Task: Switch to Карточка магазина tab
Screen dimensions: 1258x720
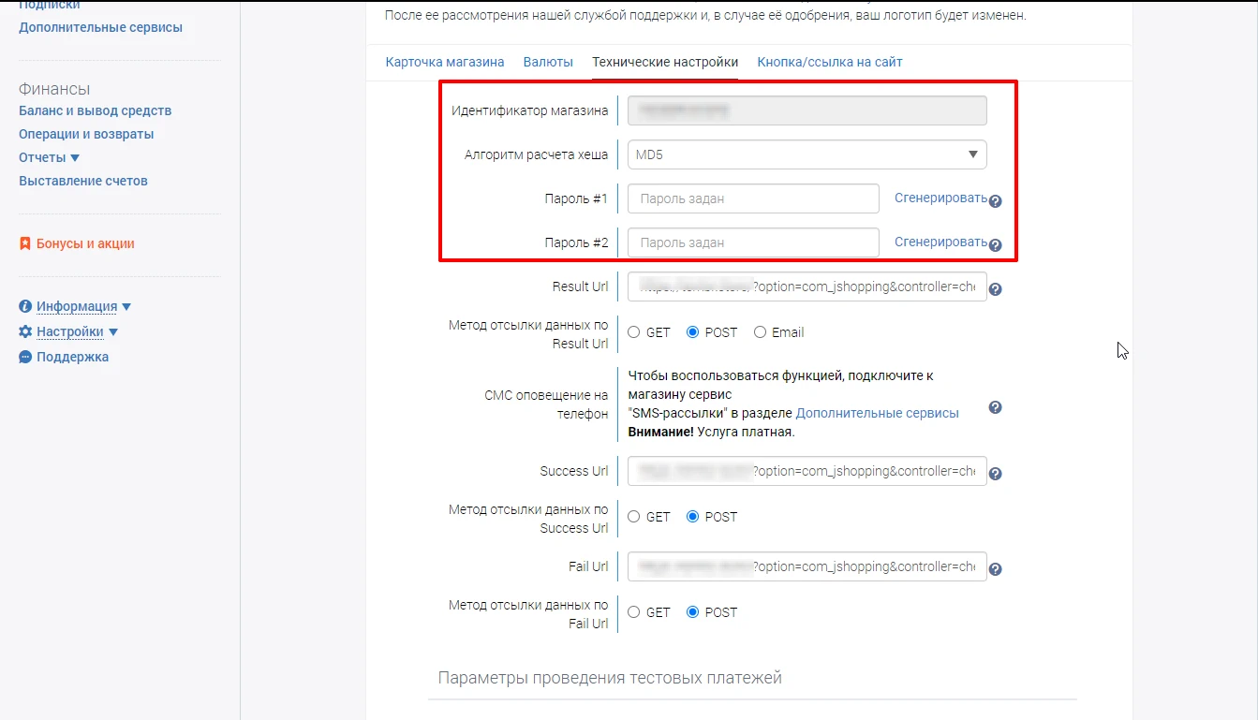Action: pos(445,62)
